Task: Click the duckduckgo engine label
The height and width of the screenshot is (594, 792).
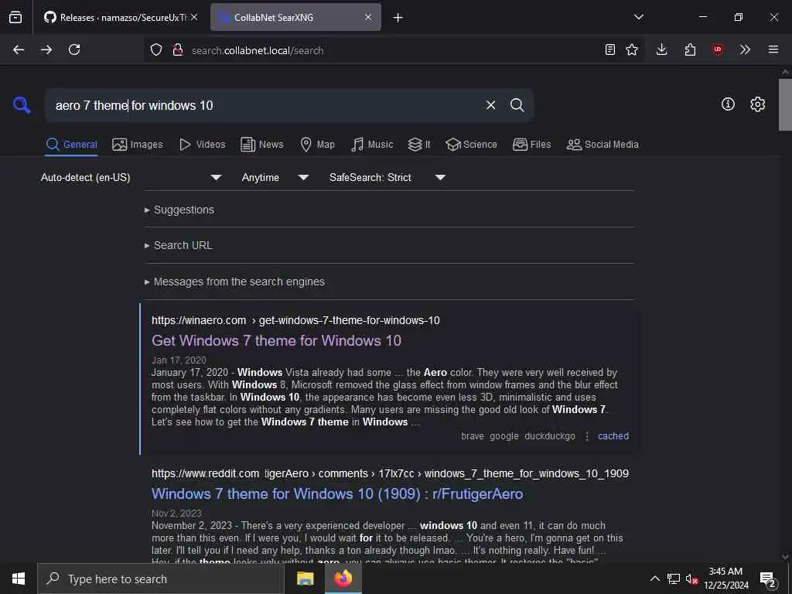Action: pyautogui.click(x=550, y=436)
